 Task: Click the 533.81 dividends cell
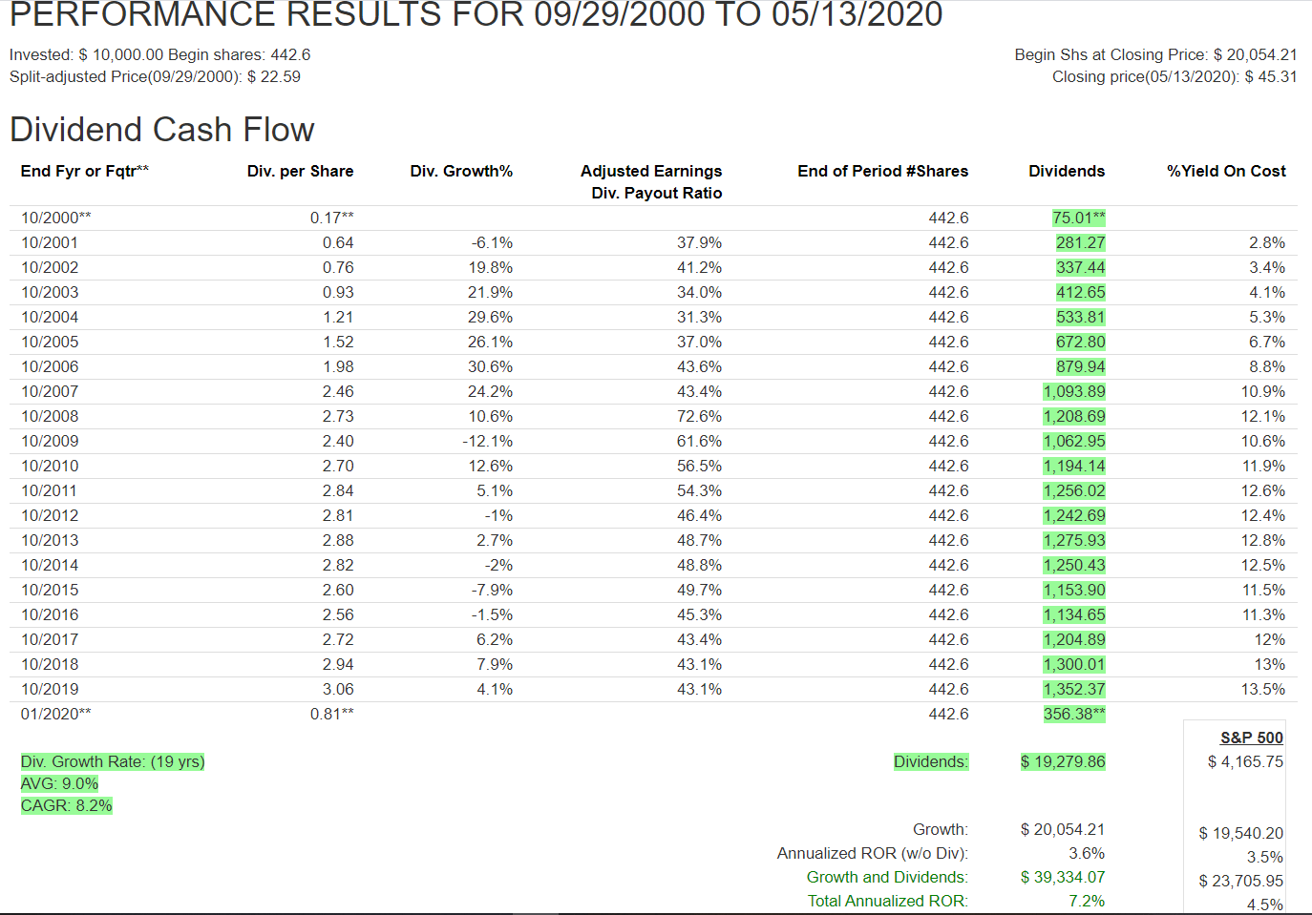[x=1081, y=317]
